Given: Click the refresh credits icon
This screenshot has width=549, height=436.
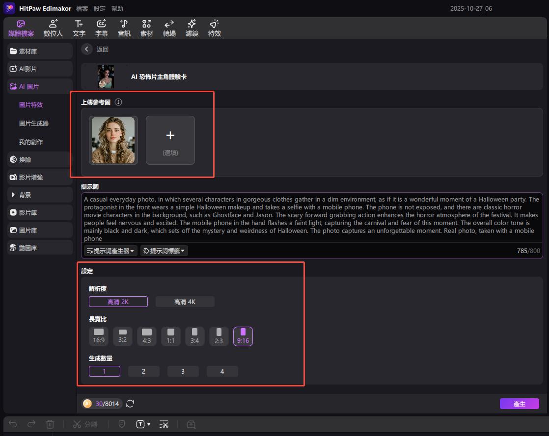Looking at the screenshot, I should (130, 404).
